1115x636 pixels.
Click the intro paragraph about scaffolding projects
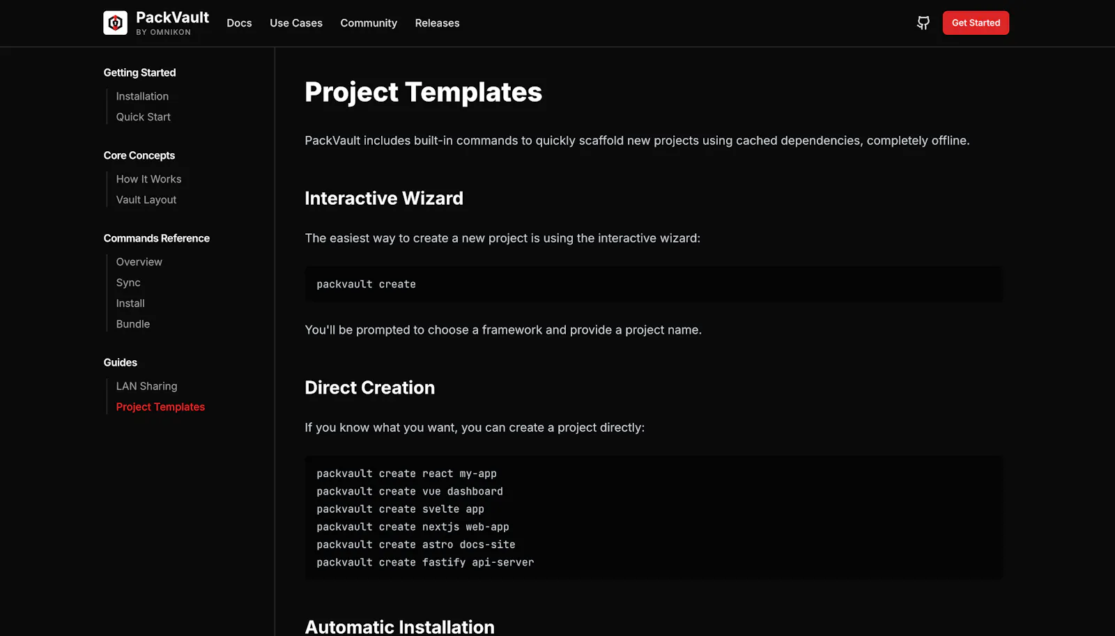[637, 141]
